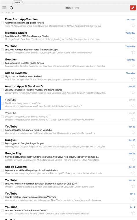The image size is (137, 220).
Task: Click the Jan 26 date label
Action: 132,86
